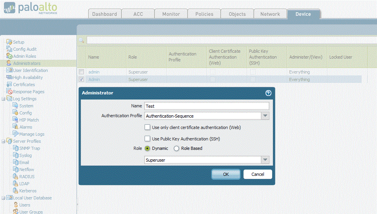Switch to the Device tab

tap(303, 14)
